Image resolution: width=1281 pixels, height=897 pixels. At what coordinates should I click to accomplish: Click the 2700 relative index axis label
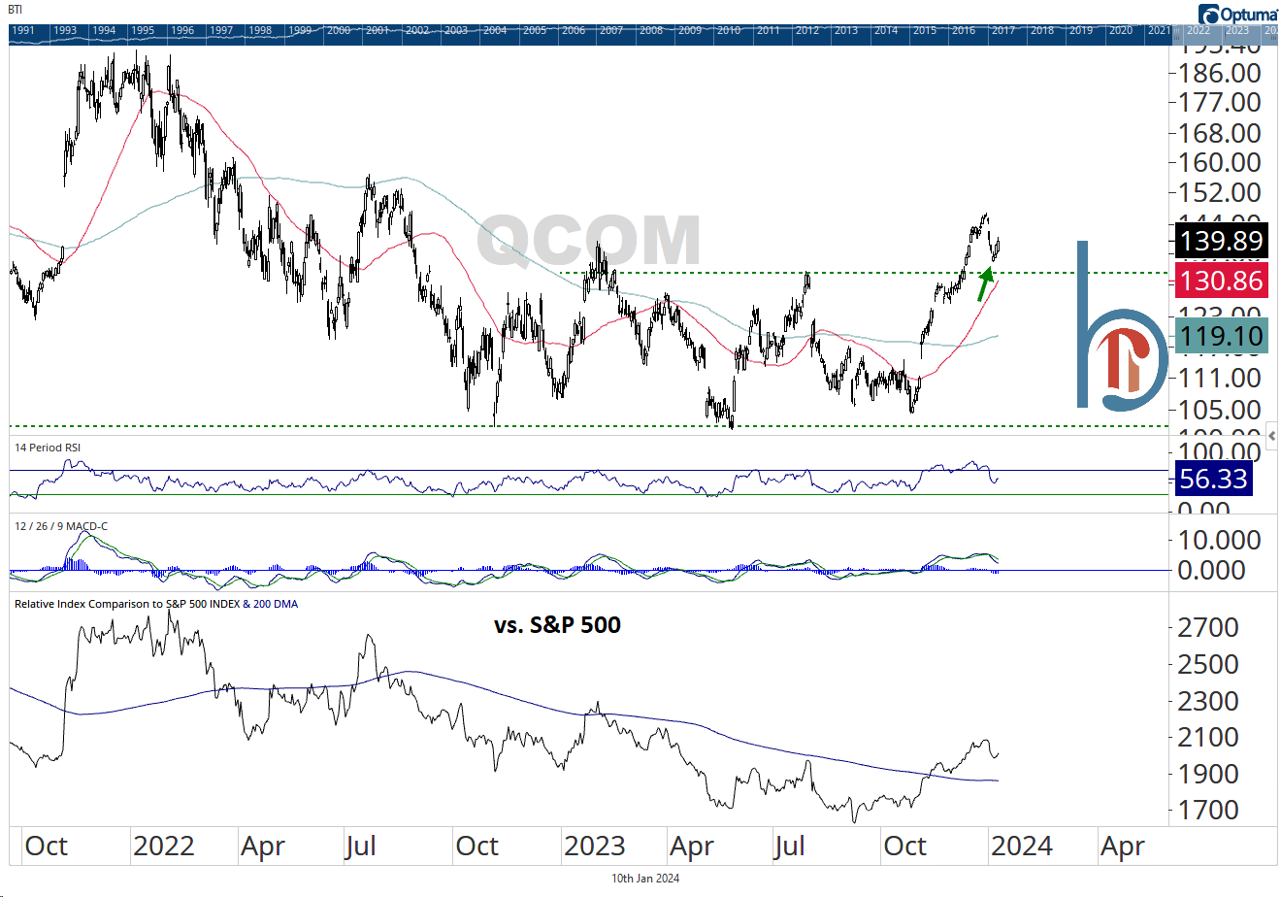pos(1208,627)
